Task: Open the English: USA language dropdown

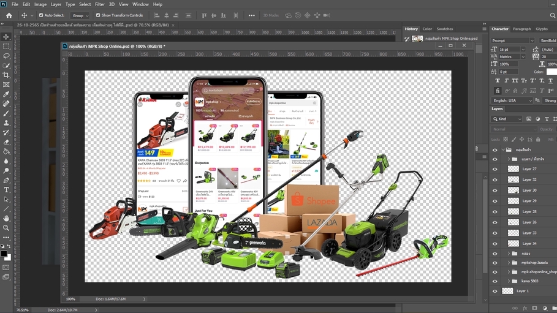Action: tap(512, 100)
